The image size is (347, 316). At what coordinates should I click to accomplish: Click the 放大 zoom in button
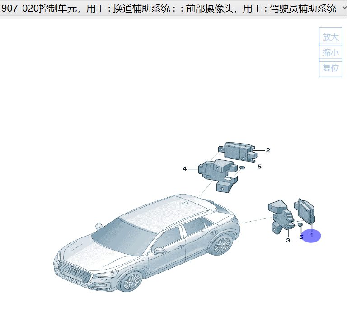click(330, 37)
